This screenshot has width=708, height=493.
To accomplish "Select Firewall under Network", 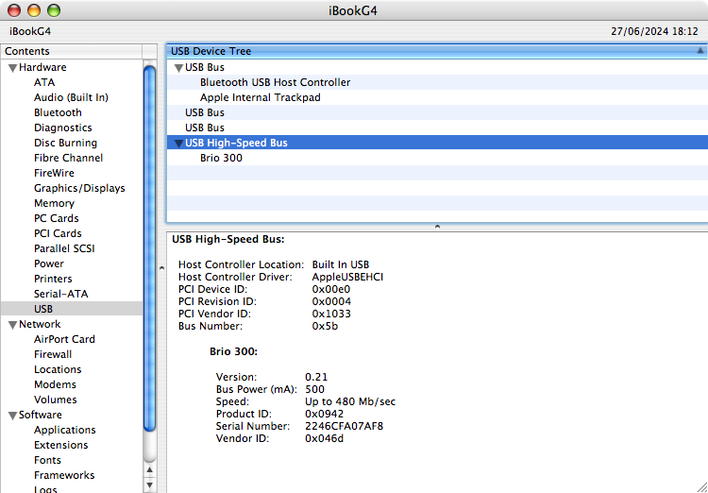I will click(x=52, y=354).
